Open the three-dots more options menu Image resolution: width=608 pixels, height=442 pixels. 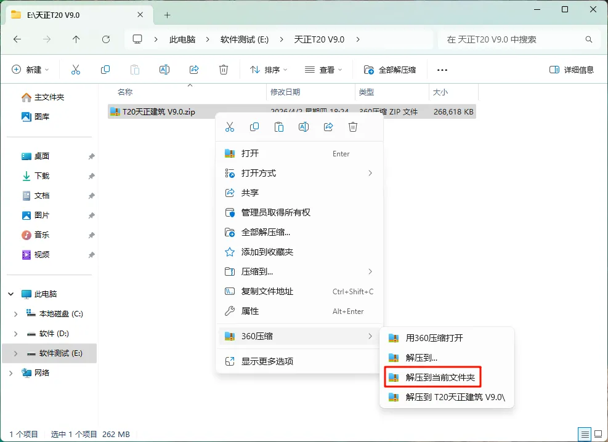point(442,70)
